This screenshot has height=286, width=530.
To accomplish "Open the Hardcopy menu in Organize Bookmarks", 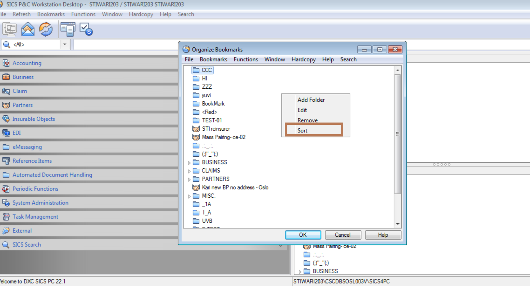I will [x=303, y=59].
